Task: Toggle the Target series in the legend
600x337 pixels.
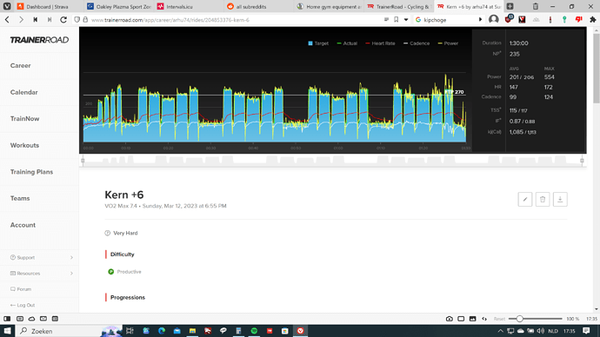Action: pyautogui.click(x=318, y=43)
